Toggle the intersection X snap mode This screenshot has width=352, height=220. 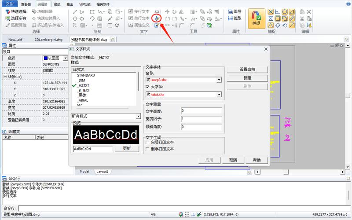click(x=271, y=12)
